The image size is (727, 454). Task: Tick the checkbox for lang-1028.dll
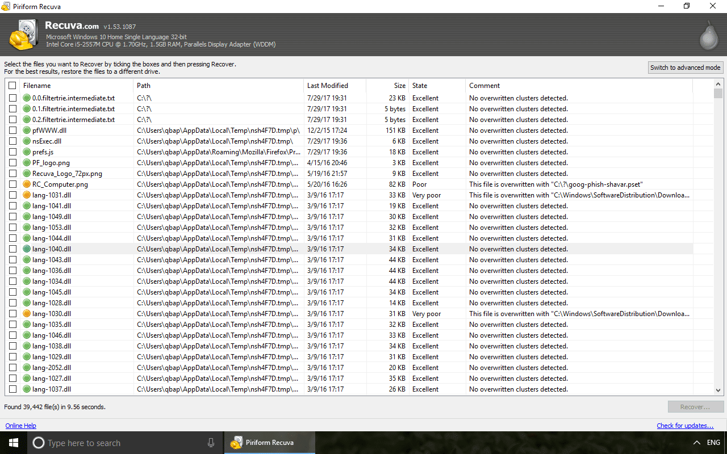coord(12,303)
